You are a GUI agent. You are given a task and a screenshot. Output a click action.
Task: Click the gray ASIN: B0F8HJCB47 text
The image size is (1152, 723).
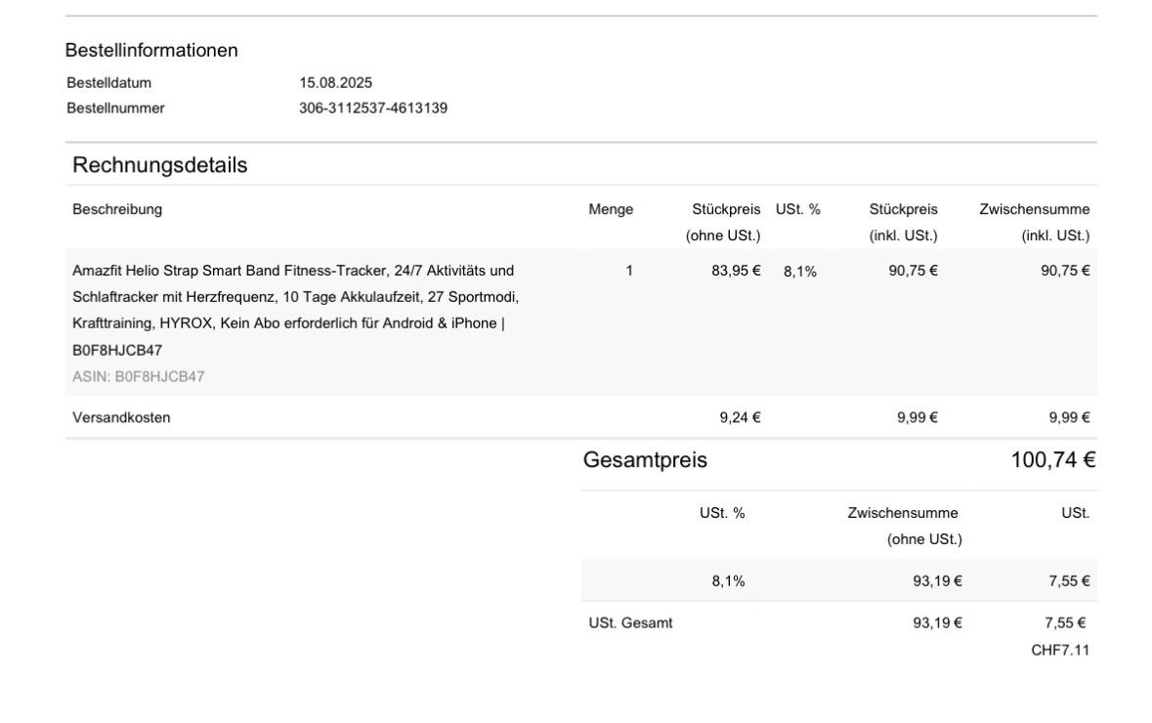pyautogui.click(x=139, y=376)
